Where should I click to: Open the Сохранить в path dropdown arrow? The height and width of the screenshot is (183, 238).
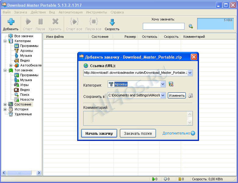click(163, 95)
